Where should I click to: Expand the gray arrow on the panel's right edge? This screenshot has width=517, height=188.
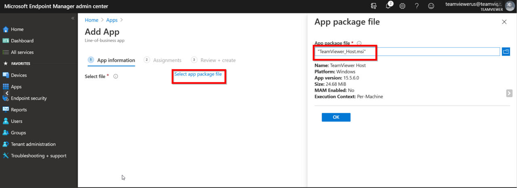[x=509, y=93]
